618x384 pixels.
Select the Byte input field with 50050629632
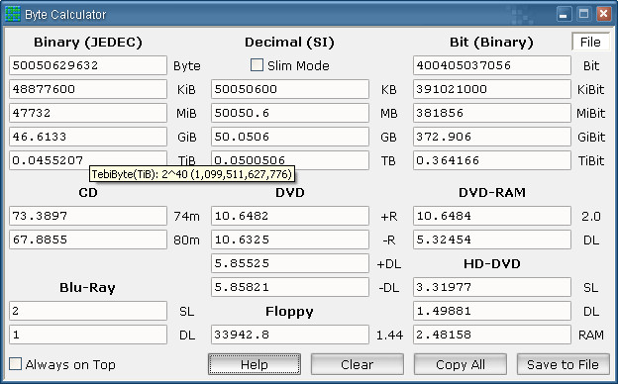click(x=88, y=65)
